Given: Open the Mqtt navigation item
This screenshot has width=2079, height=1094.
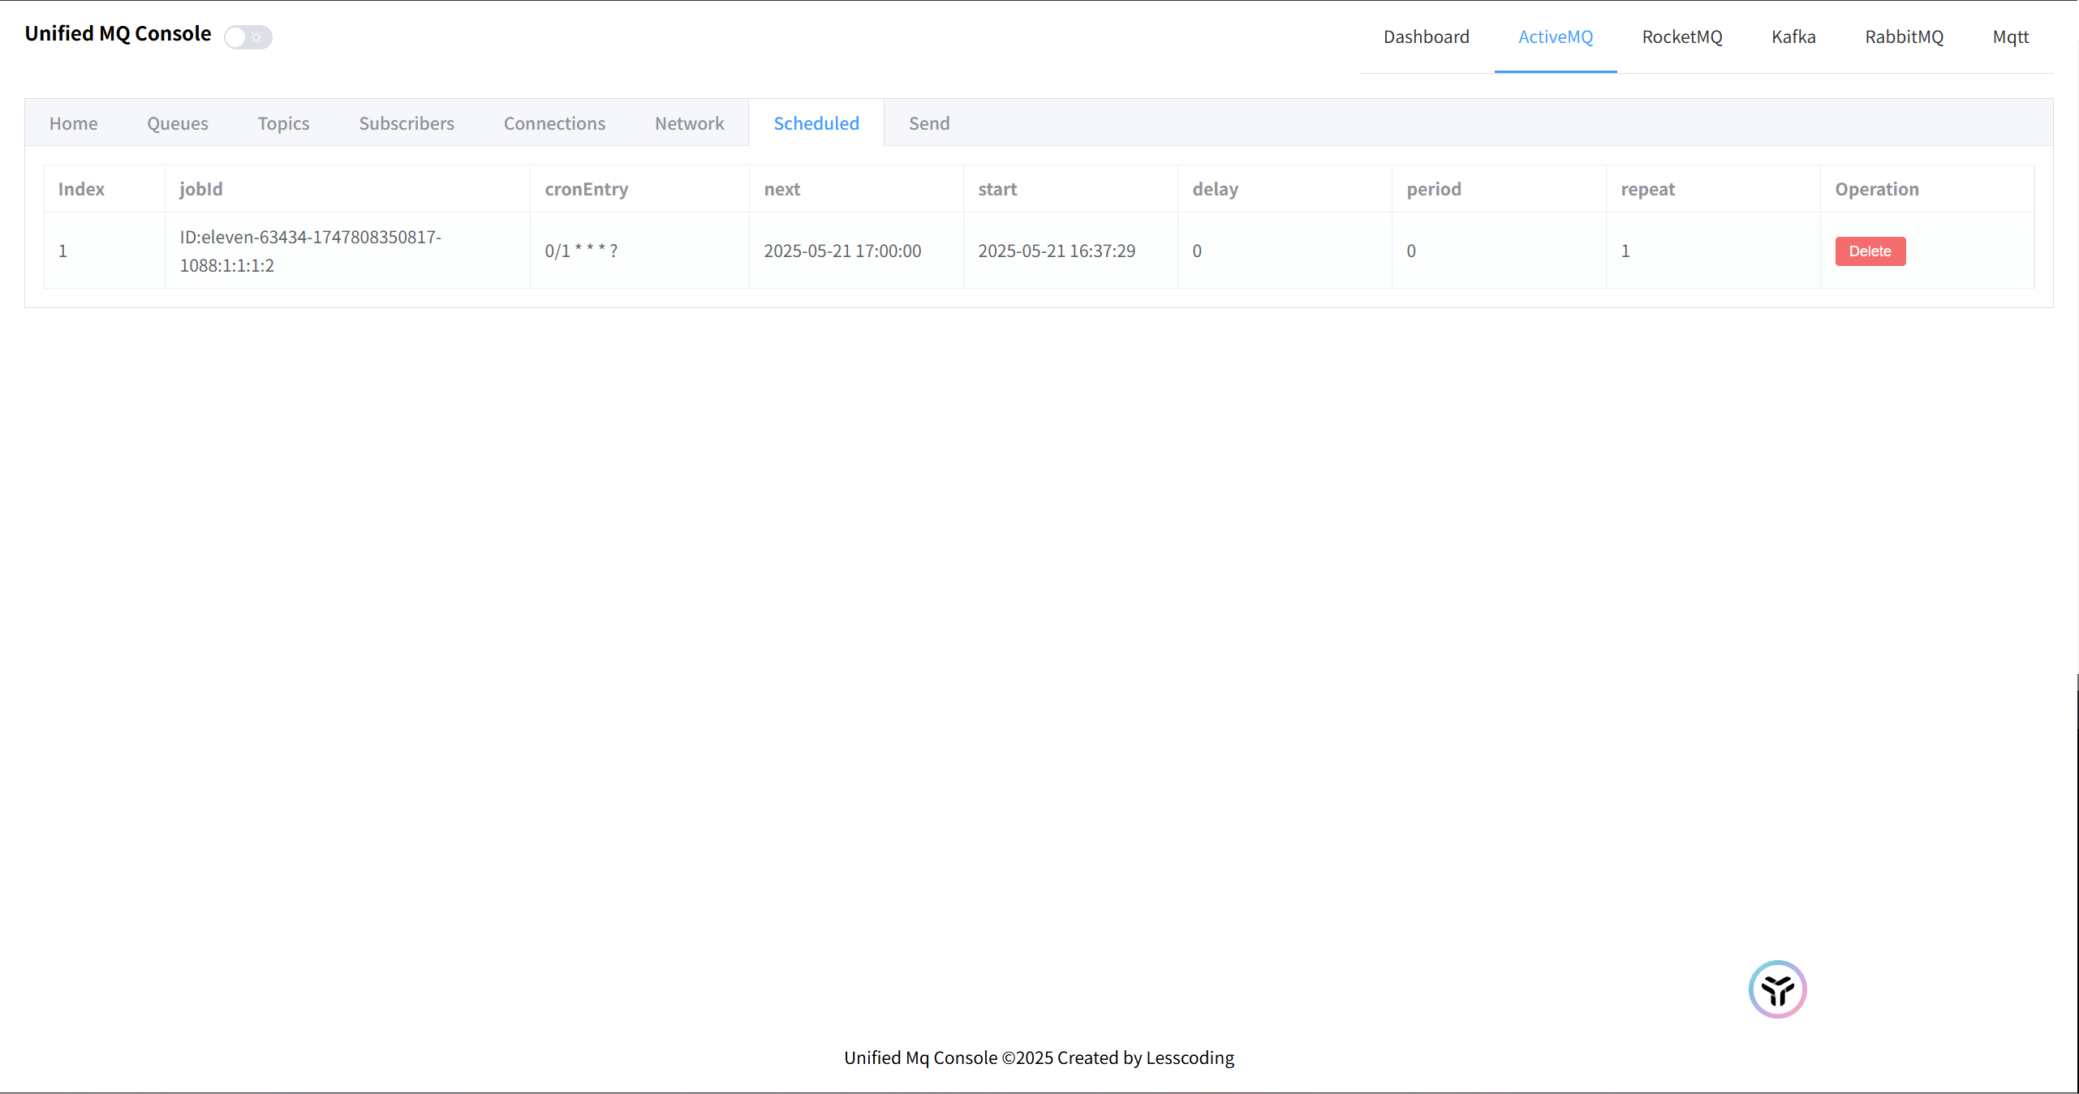Looking at the screenshot, I should pyautogui.click(x=2010, y=37).
